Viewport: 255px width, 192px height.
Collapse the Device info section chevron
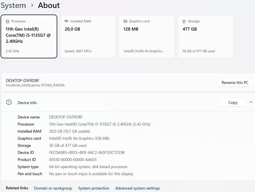251,102
